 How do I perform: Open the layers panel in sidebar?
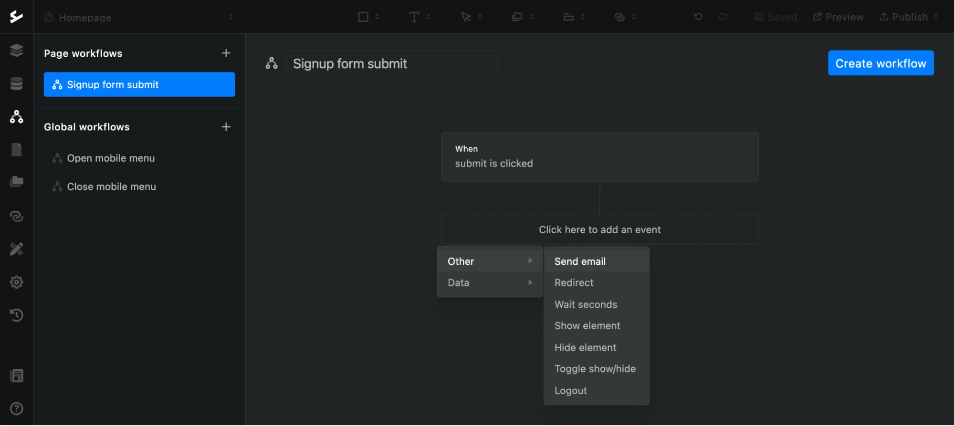click(x=17, y=50)
